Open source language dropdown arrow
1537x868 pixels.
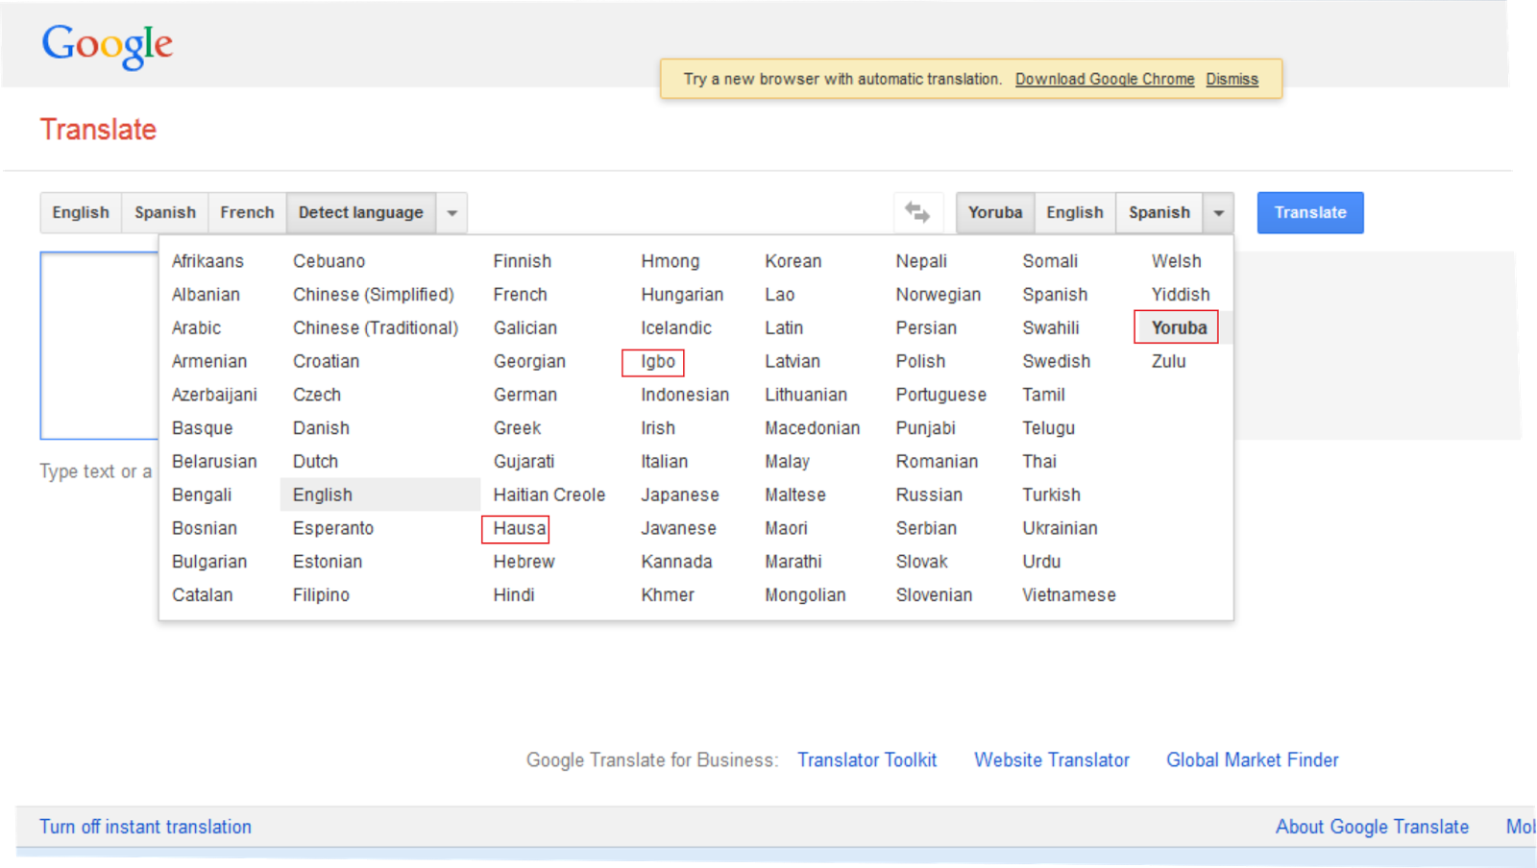click(x=451, y=212)
